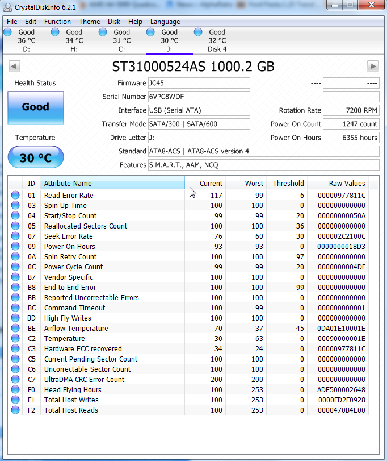Select disk J: status orb

coord(150,32)
